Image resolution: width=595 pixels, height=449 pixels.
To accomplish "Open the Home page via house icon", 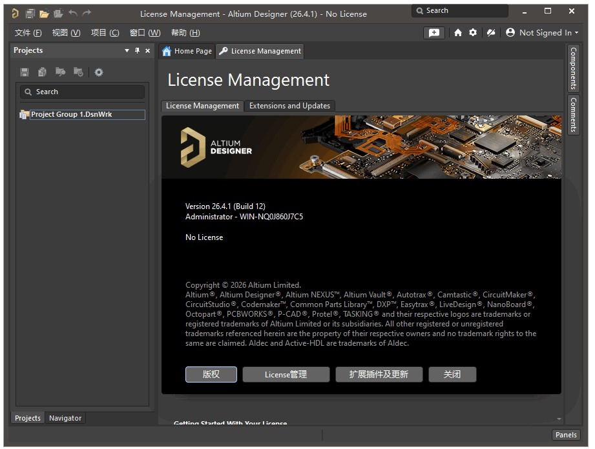I will pos(458,32).
